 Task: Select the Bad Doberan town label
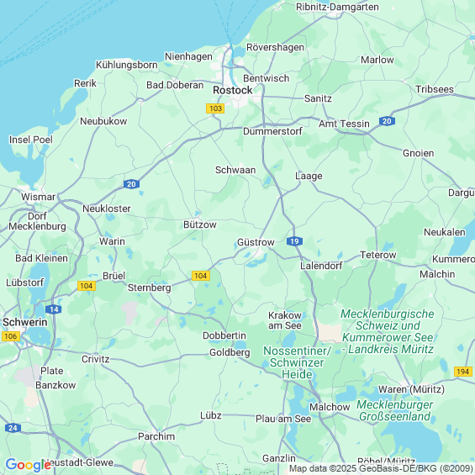coord(175,85)
